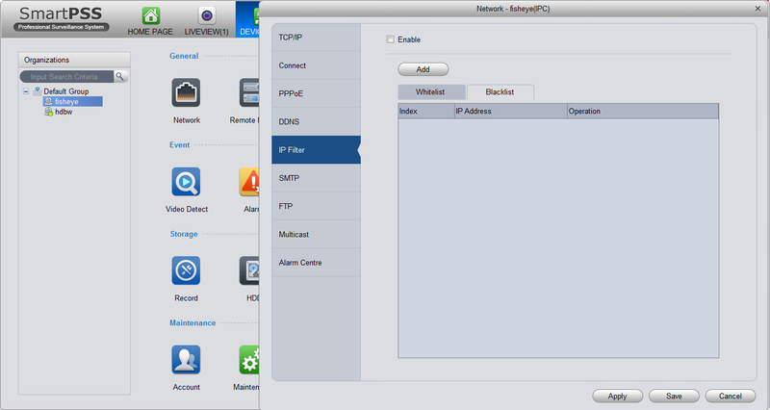The width and height of the screenshot is (770, 410).
Task: Click the SmartPSS logo
Action: coord(61,18)
